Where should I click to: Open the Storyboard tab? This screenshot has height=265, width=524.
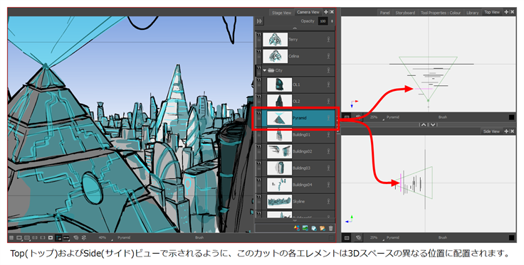pos(405,13)
